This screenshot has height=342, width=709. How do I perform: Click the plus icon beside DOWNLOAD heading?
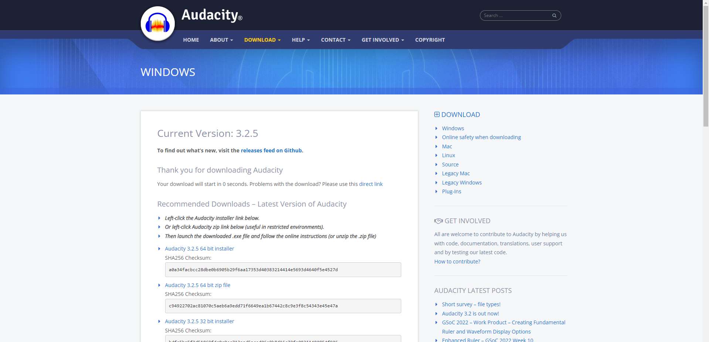click(x=437, y=114)
